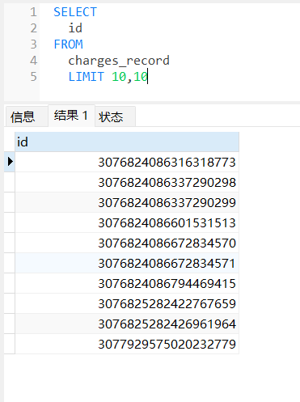The height and width of the screenshot is (402, 300).
Task: Select cell 307682408633729​0298
Action: 127,182
